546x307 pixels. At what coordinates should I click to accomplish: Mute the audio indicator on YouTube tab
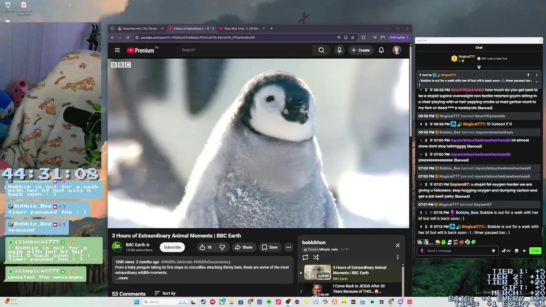pos(208,29)
